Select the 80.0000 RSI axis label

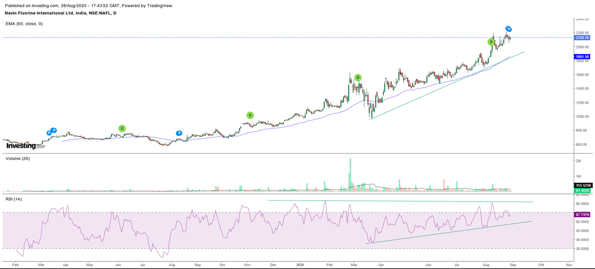582,204
